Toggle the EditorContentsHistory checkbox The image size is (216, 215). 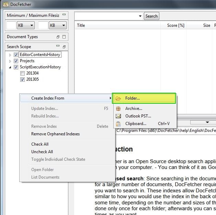tap(16, 55)
